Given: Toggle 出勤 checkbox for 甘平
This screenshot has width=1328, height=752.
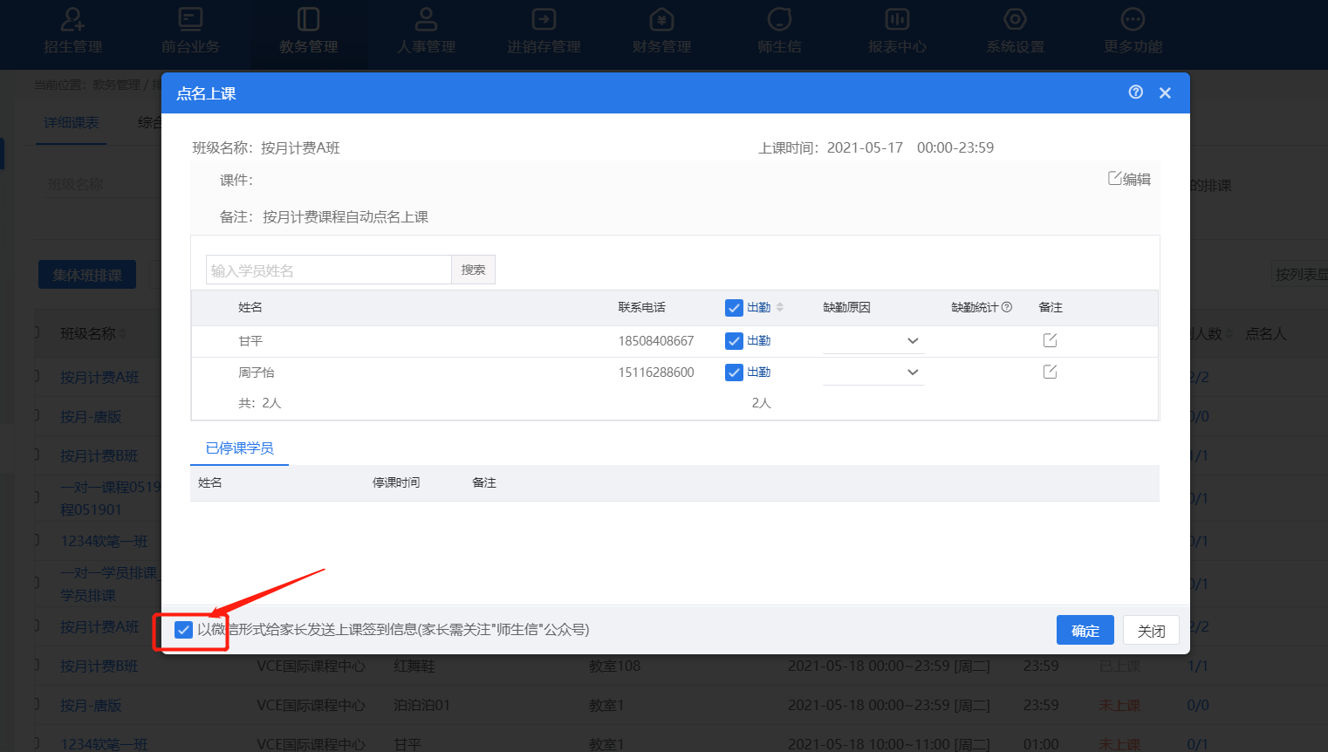Looking at the screenshot, I should 734,341.
